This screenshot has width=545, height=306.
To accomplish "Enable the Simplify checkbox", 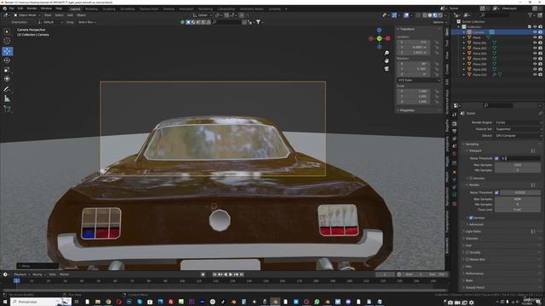I will tap(468, 252).
